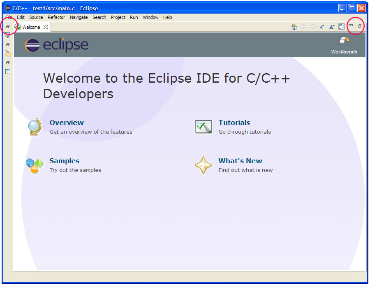Click the Navigate Forward arrow icon
The width and height of the screenshot is (370, 285).
click(x=313, y=27)
